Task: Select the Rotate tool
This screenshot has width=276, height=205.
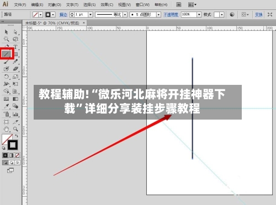Action: tap(6, 77)
